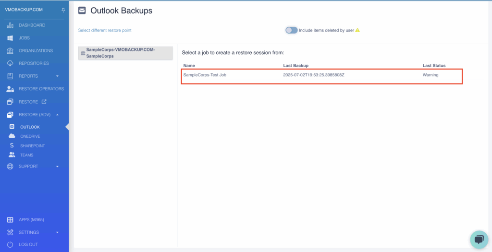Click Select different restore point link
Image resolution: width=492 pixels, height=252 pixels.
click(x=105, y=30)
